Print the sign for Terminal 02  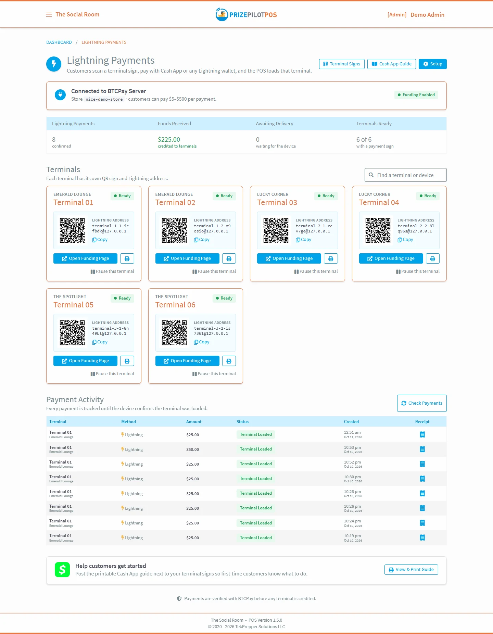point(229,258)
